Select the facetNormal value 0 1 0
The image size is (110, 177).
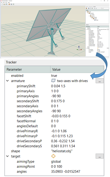55,121
